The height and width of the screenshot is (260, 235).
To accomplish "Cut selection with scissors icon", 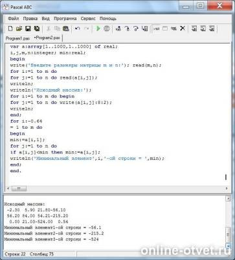I will tap(49, 29).
